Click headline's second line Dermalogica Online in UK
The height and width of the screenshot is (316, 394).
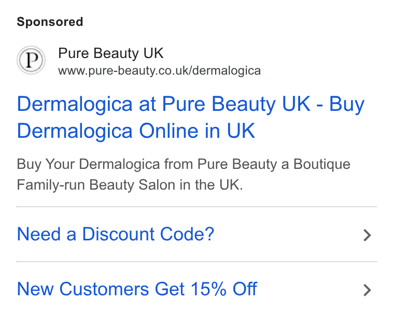click(136, 131)
